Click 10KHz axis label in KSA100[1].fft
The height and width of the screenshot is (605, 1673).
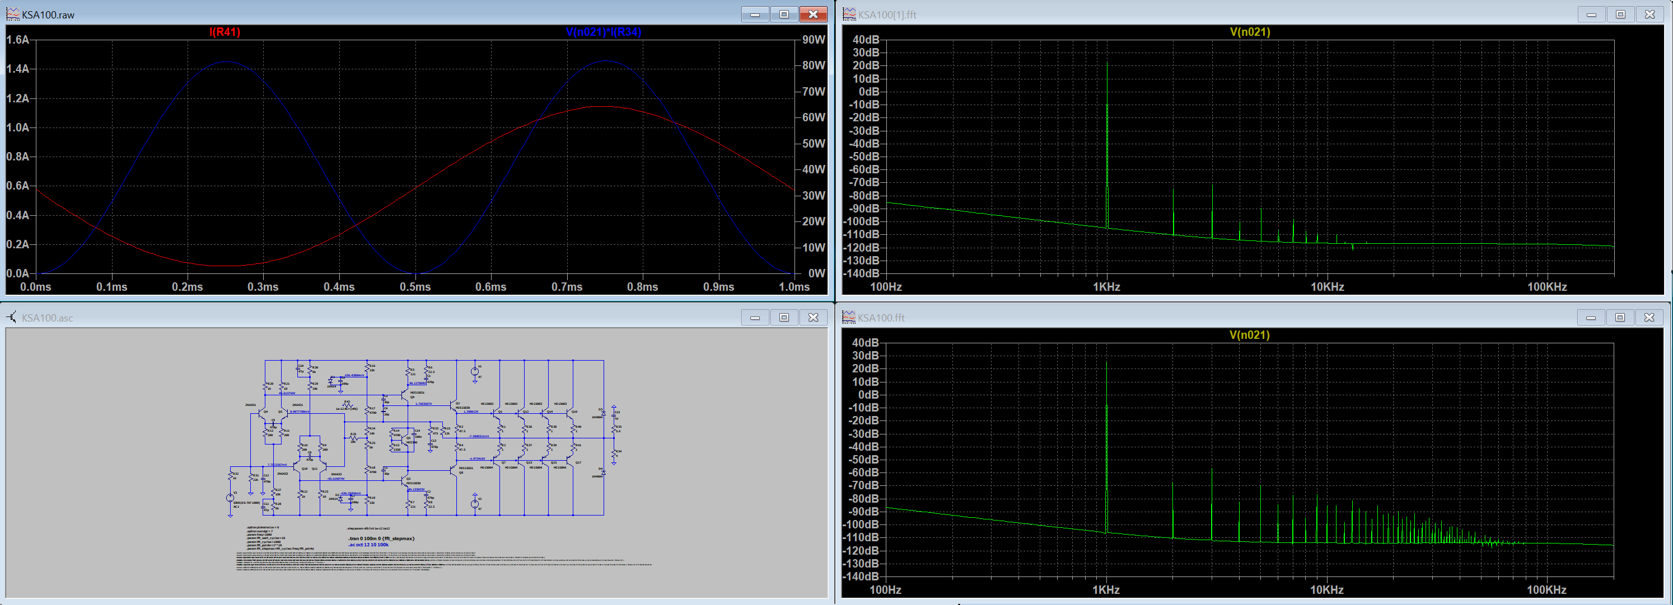(x=1327, y=287)
